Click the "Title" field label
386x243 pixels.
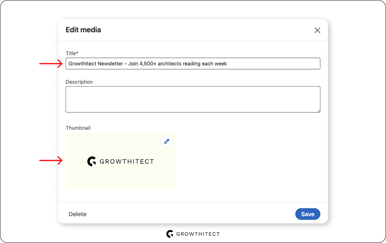pos(70,53)
